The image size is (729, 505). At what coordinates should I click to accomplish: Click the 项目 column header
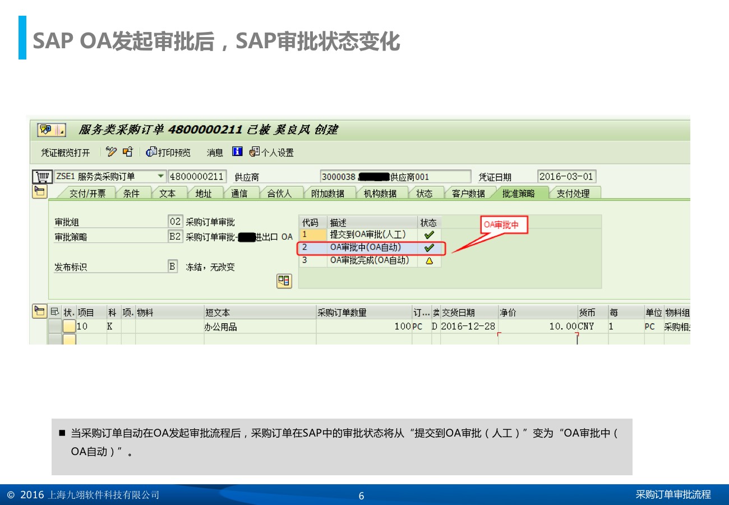click(x=91, y=313)
